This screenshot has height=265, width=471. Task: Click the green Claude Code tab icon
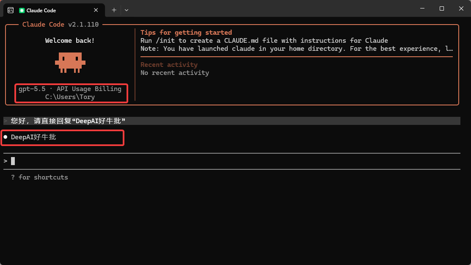click(x=22, y=10)
